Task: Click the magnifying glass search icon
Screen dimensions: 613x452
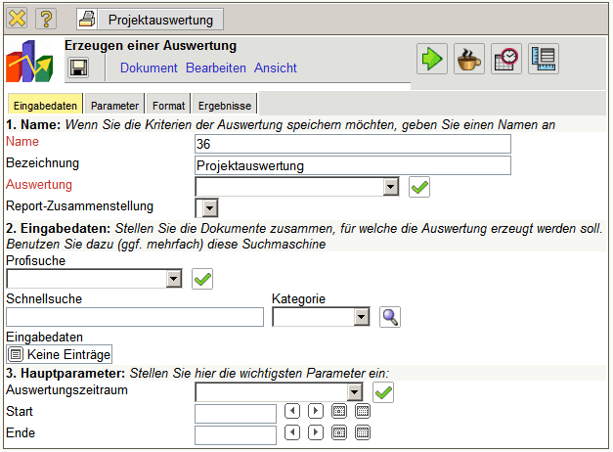Action: pos(390,316)
